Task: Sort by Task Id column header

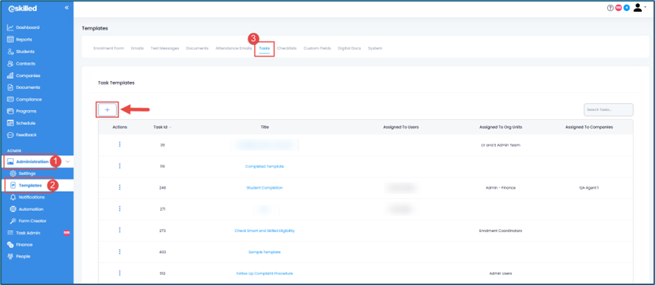Action: pos(162,127)
